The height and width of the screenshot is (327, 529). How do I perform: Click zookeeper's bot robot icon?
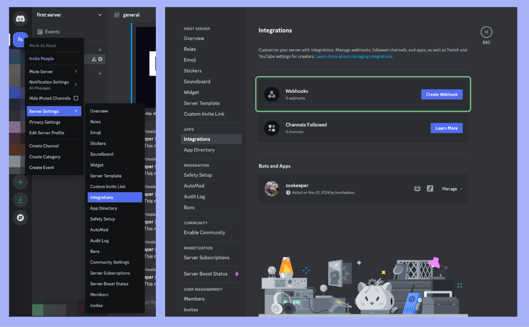[418, 189]
